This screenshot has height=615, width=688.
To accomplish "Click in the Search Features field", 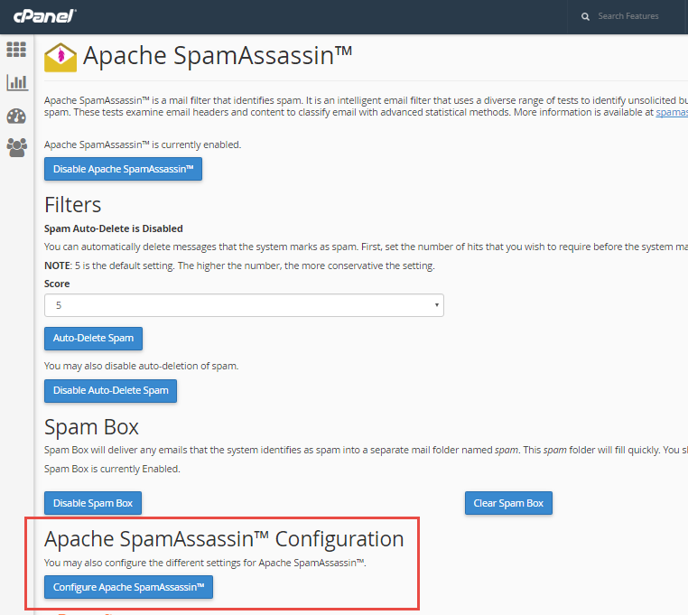I will pyautogui.click(x=632, y=16).
